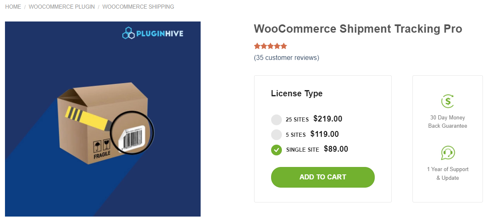Click the green checkmark on Single Site

click(x=276, y=150)
